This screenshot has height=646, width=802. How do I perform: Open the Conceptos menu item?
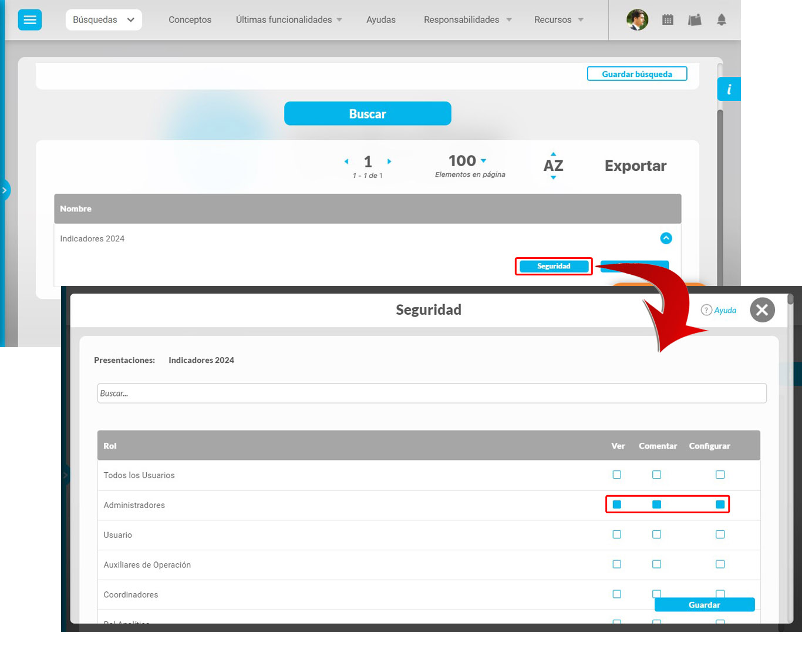pos(190,20)
